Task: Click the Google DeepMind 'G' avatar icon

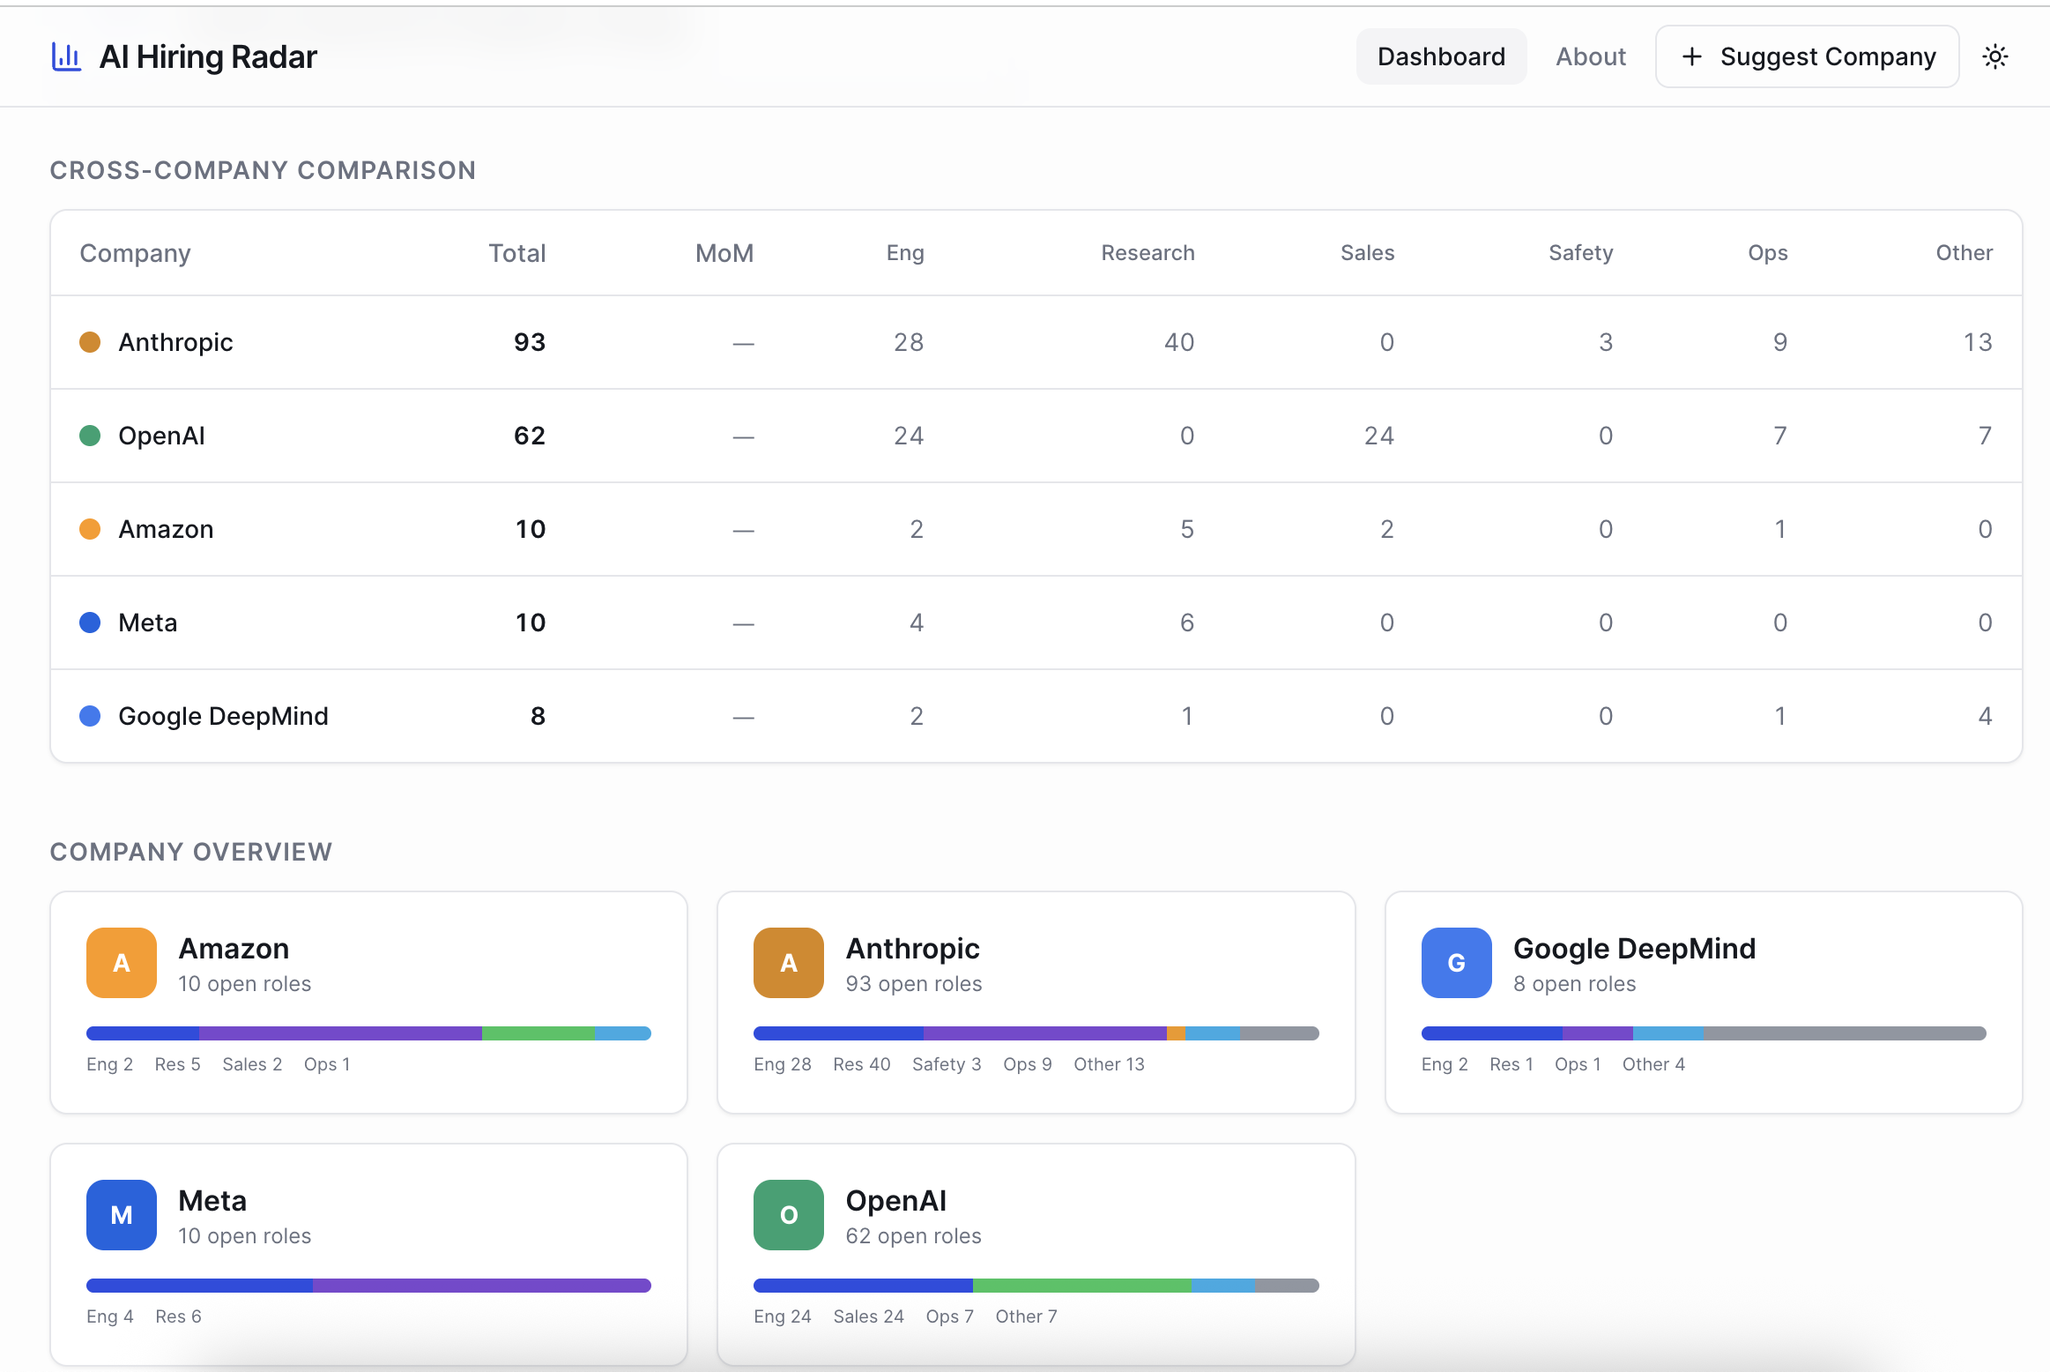Action: [1456, 962]
